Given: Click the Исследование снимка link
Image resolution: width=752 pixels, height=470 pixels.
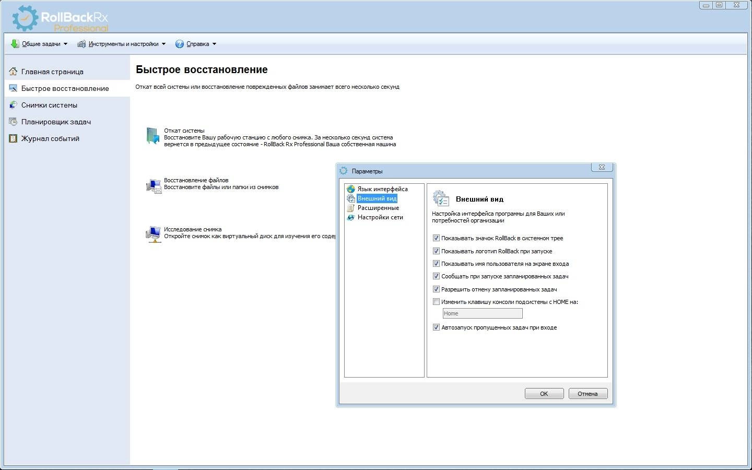Looking at the screenshot, I should pos(193,229).
